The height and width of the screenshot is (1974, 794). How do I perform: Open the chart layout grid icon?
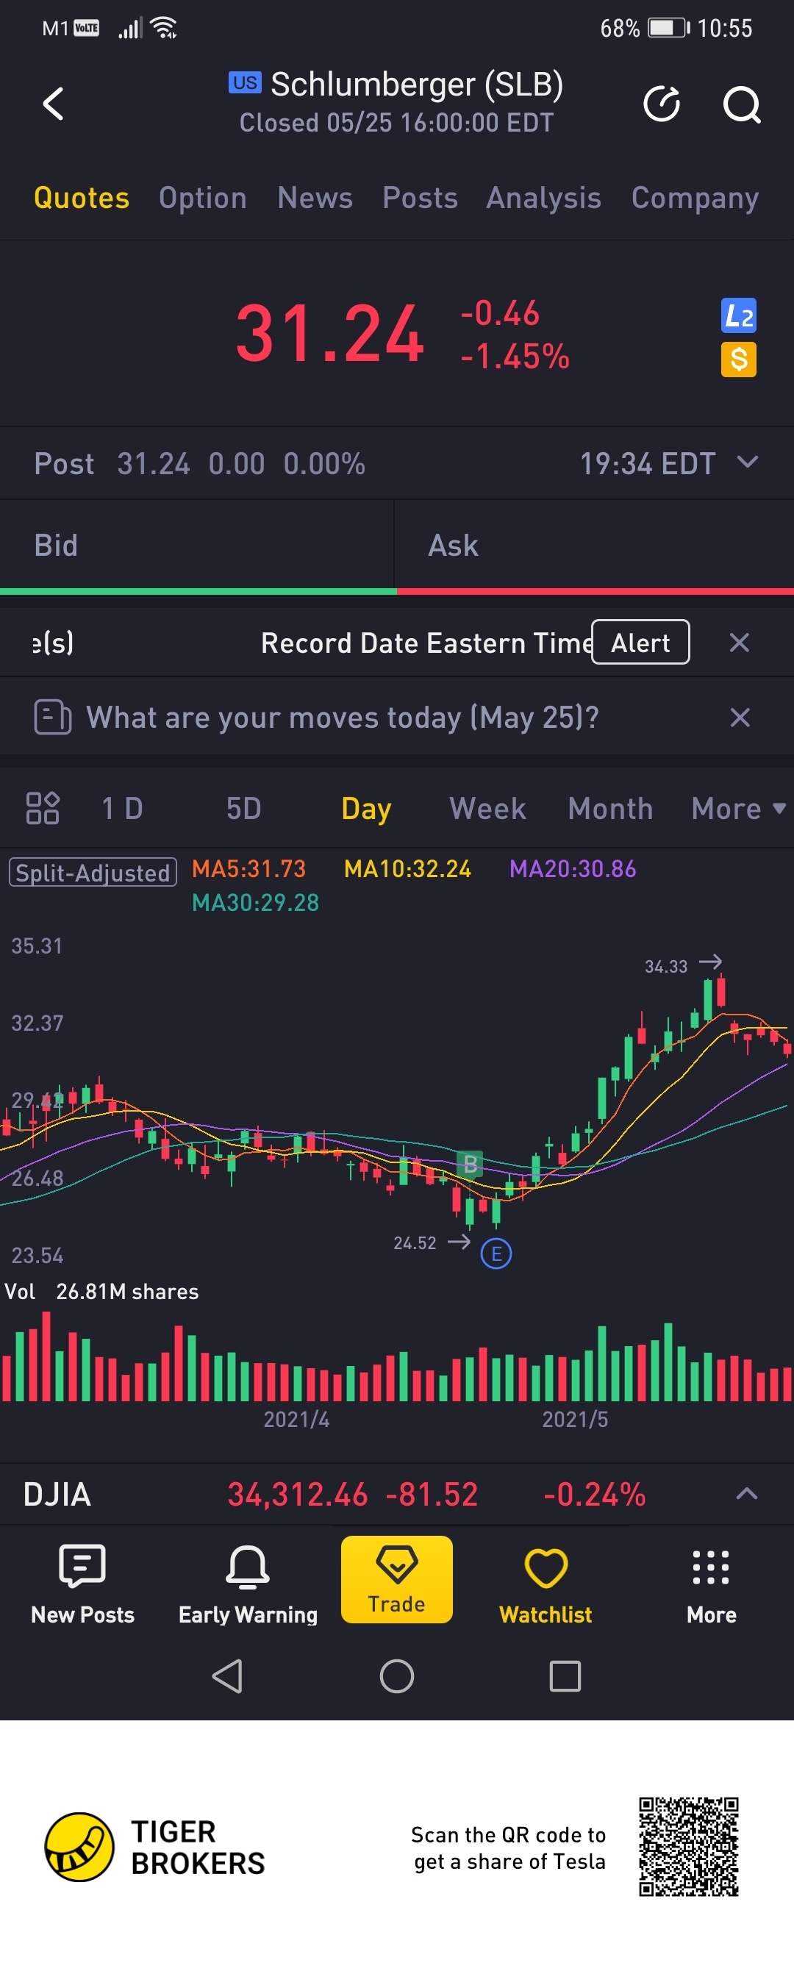(x=42, y=808)
